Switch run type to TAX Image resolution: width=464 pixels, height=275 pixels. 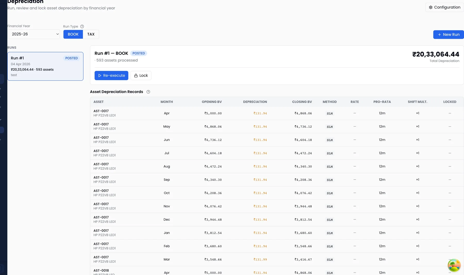(x=91, y=34)
